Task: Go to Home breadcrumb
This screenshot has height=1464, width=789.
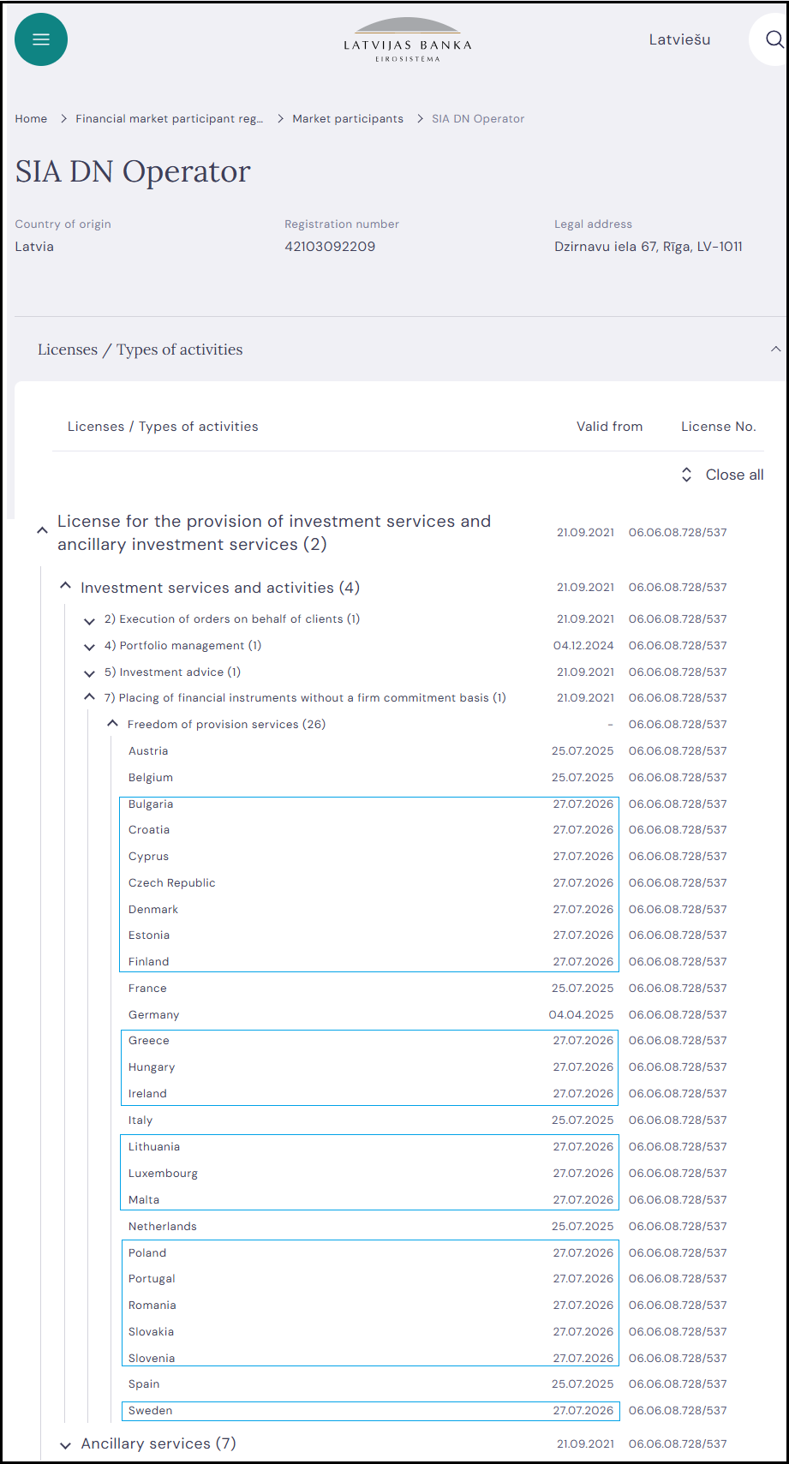Action: click(x=31, y=119)
